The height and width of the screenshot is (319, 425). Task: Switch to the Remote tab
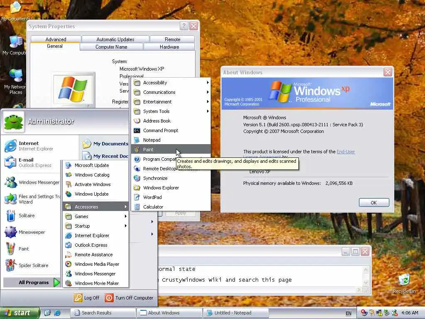(x=172, y=39)
